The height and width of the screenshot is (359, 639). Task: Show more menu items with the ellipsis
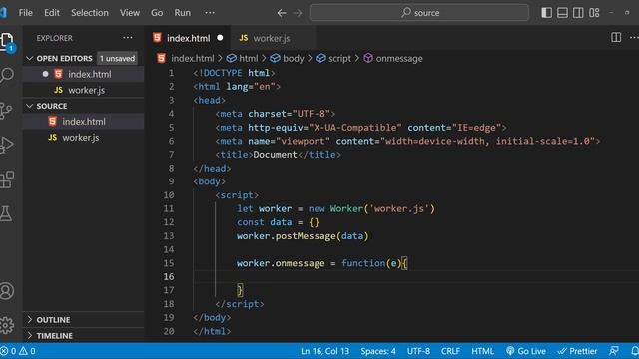click(x=210, y=13)
